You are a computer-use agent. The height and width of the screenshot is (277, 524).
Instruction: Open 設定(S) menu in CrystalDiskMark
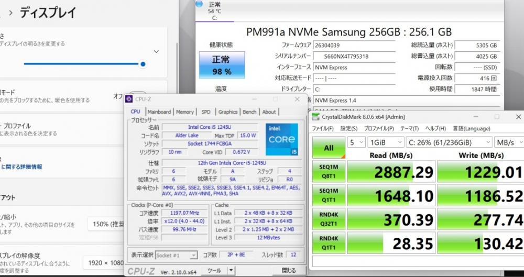coord(349,129)
